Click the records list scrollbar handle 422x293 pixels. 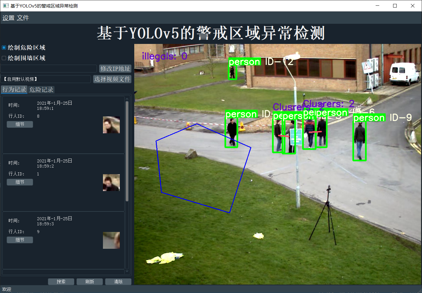[x=127, y=151]
